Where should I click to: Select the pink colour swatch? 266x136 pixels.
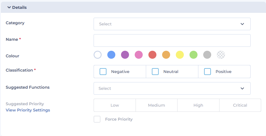click(x=139, y=55)
